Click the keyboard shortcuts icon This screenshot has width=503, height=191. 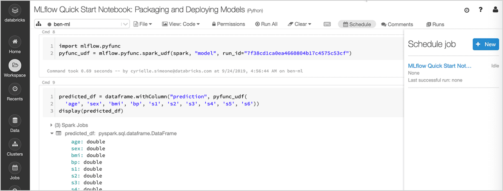tap(327, 24)
